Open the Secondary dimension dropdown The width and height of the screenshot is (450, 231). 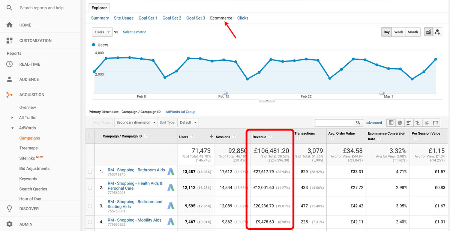tap(136, 122)
